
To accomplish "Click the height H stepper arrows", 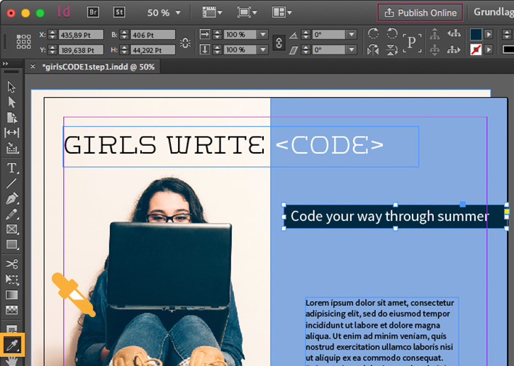I will [124, 50].
